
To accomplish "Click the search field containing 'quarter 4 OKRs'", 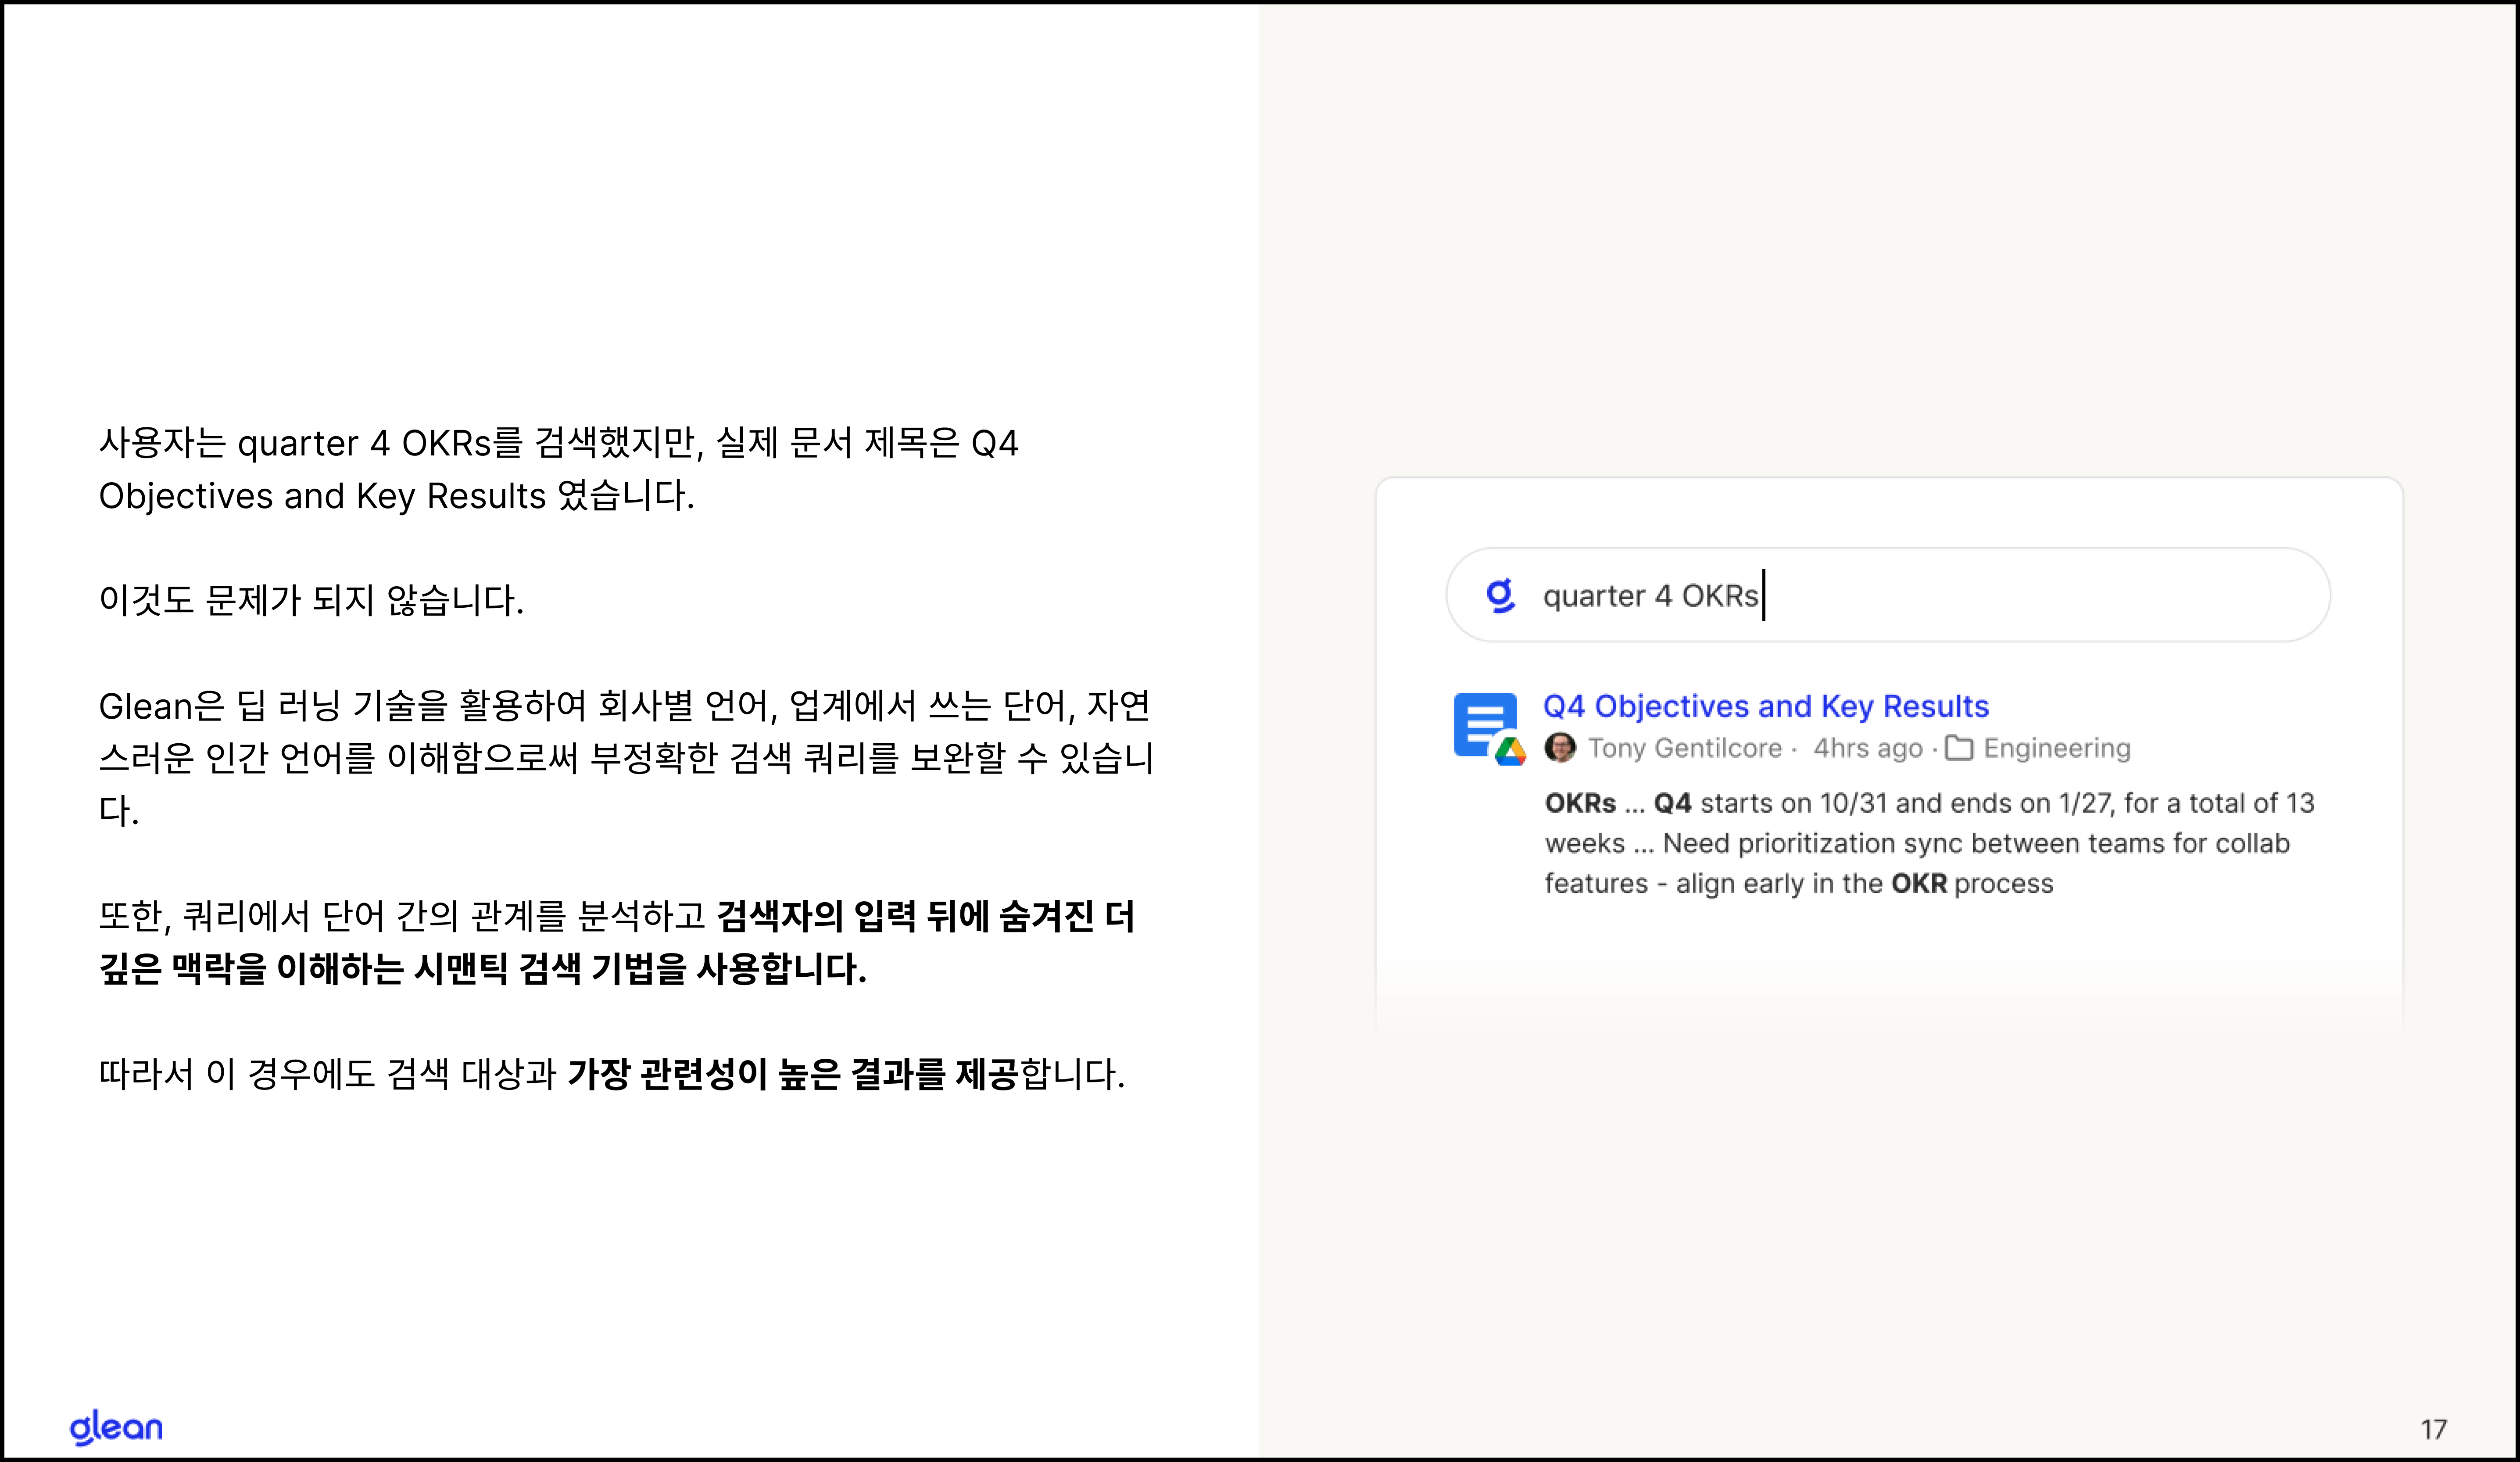I will tap(1888, 595).
